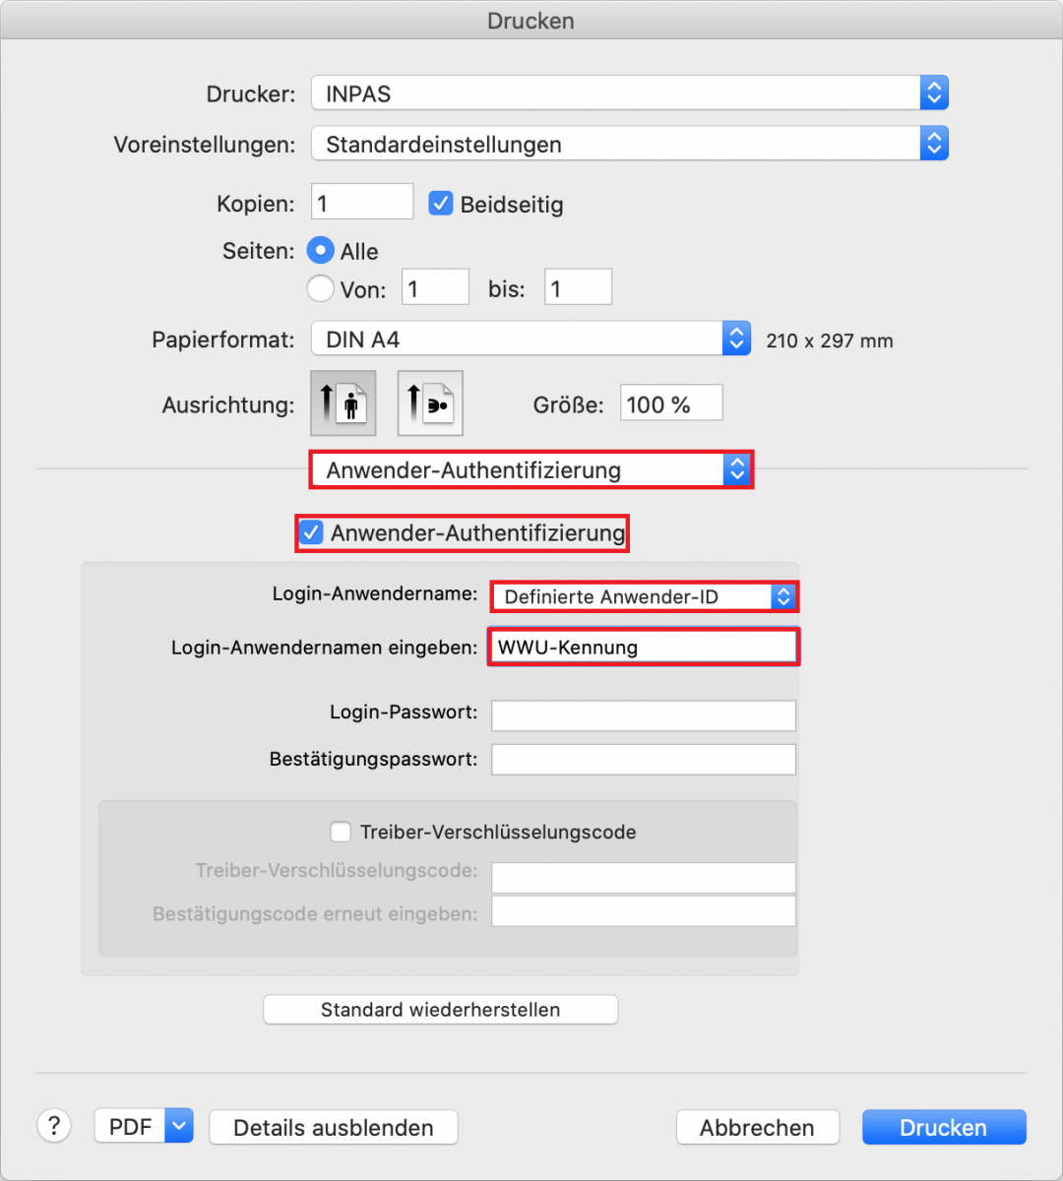The image size is (1063, 1181).
Task: Select the Von page range radio button
Action: point(321,288)
